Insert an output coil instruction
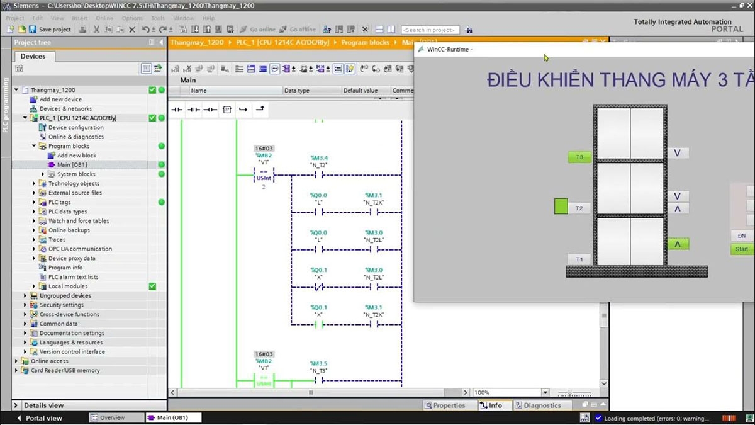Viewport: 755px width, 425px height. pyautogui.click(x=210, y=110)
